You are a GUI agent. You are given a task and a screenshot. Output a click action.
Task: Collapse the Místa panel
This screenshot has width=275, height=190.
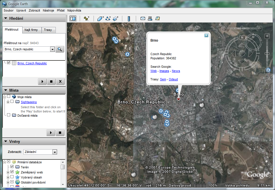pyautogui.click(x=6, y=90)
